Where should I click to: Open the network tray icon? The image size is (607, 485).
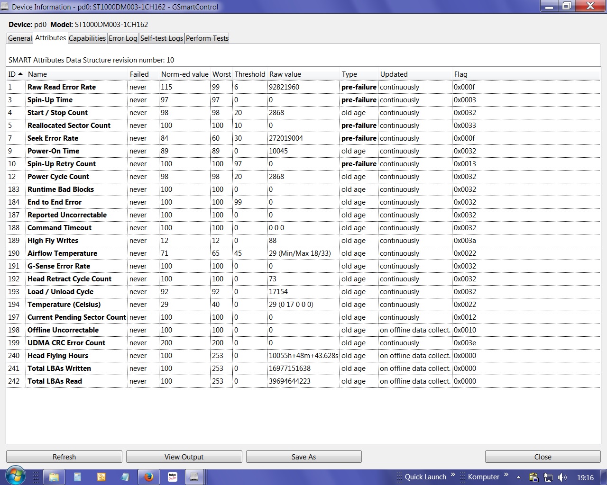548,477
